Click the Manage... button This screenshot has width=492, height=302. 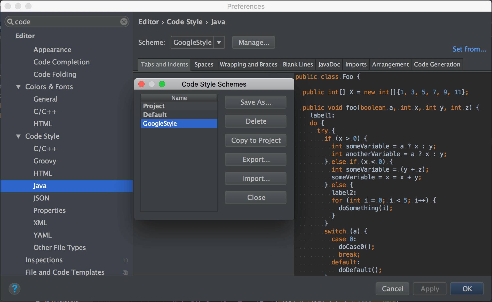pyautogui.click(x=253, y=43)
